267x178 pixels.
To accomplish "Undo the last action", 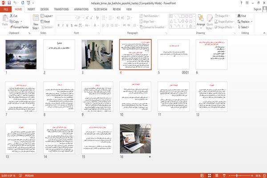I will [x=15, y=3].
